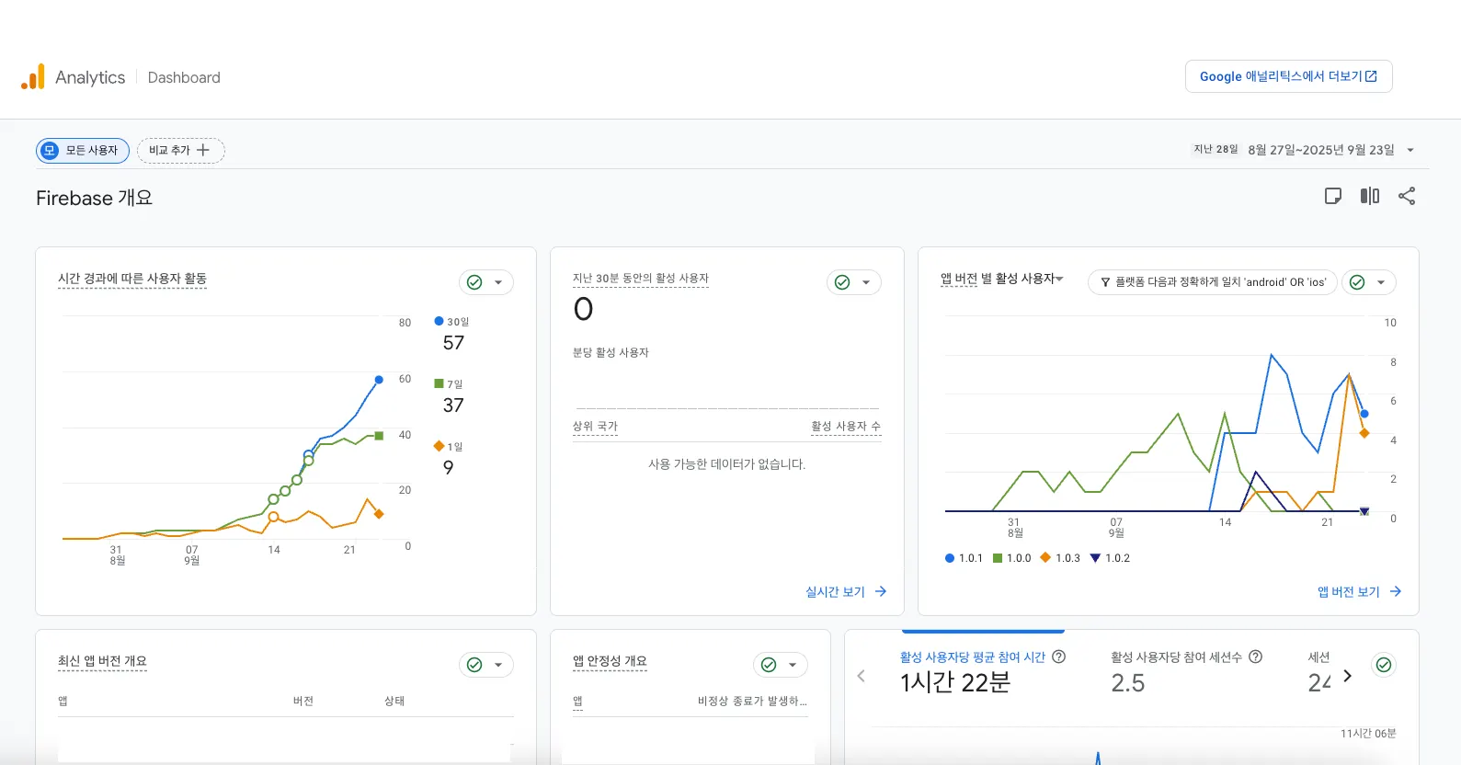1461x765 pixels.
Task: Select 활성 사용자당 평균 참여 시간 tab
Action: 982,672
